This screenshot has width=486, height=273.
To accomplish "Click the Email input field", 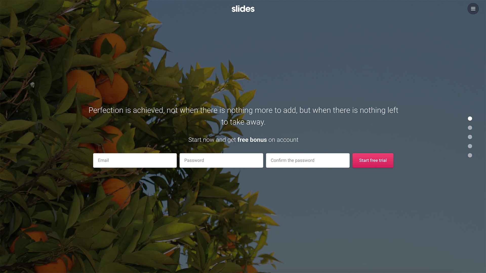I will pos(135,160).
